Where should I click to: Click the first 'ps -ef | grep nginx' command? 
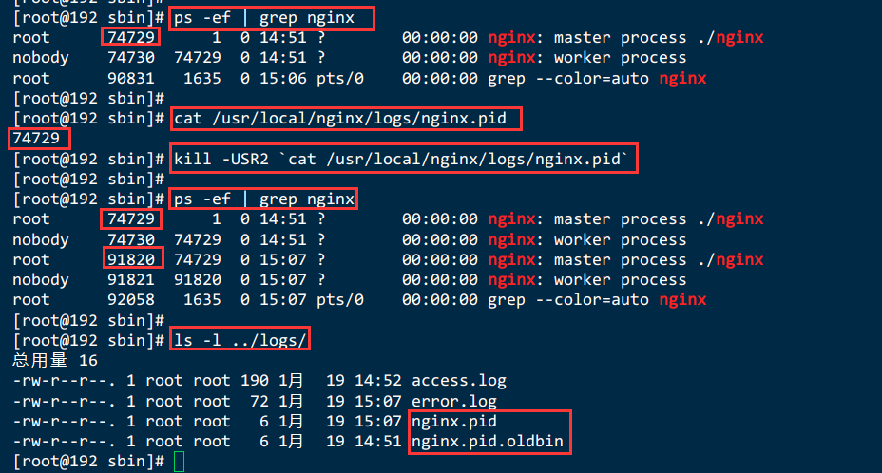pos(264,18)
